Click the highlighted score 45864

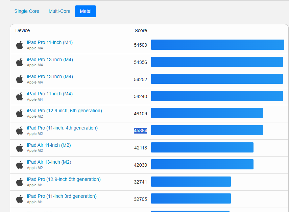141,131
